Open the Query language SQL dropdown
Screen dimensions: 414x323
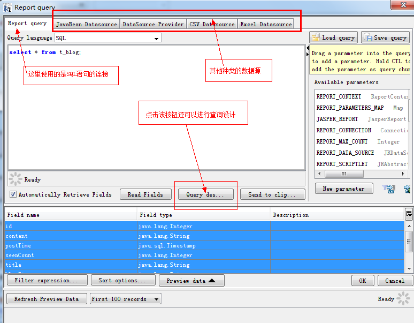point(156,39)
